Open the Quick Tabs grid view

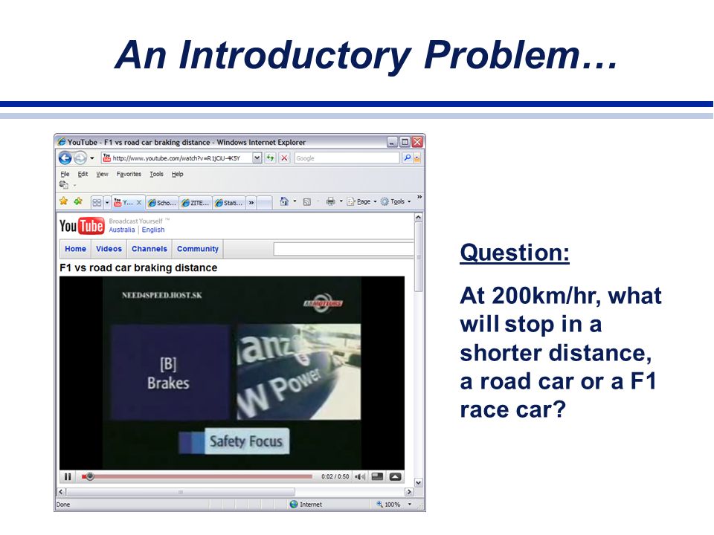pos(97,202)
